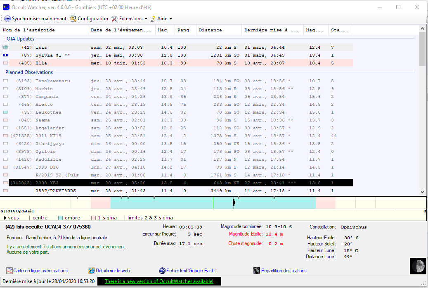This screenshot has width=428, height=288.
Task: Open Carte en ligne avec stations link
Action: coord(40,271)
